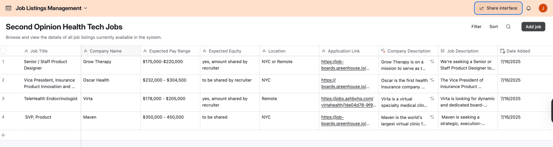
Task: Open the user avatar J menu
Action: (x=543, y=8)
